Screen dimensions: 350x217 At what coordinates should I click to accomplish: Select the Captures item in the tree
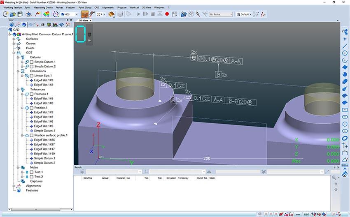pos(36,181)
